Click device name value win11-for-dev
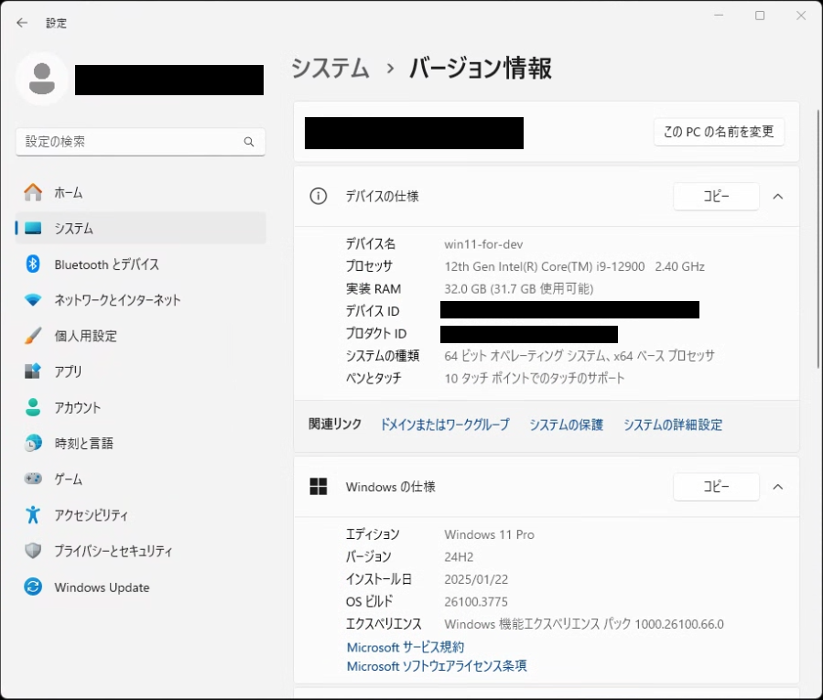 tap(483, 244)
